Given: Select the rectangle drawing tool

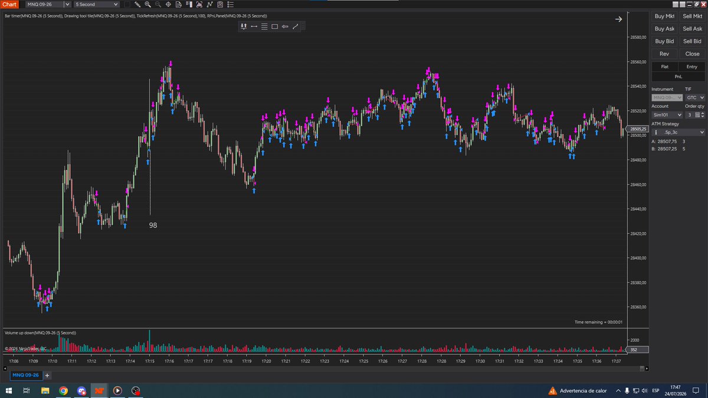Looking at the screenshot, I should [274, 26].
